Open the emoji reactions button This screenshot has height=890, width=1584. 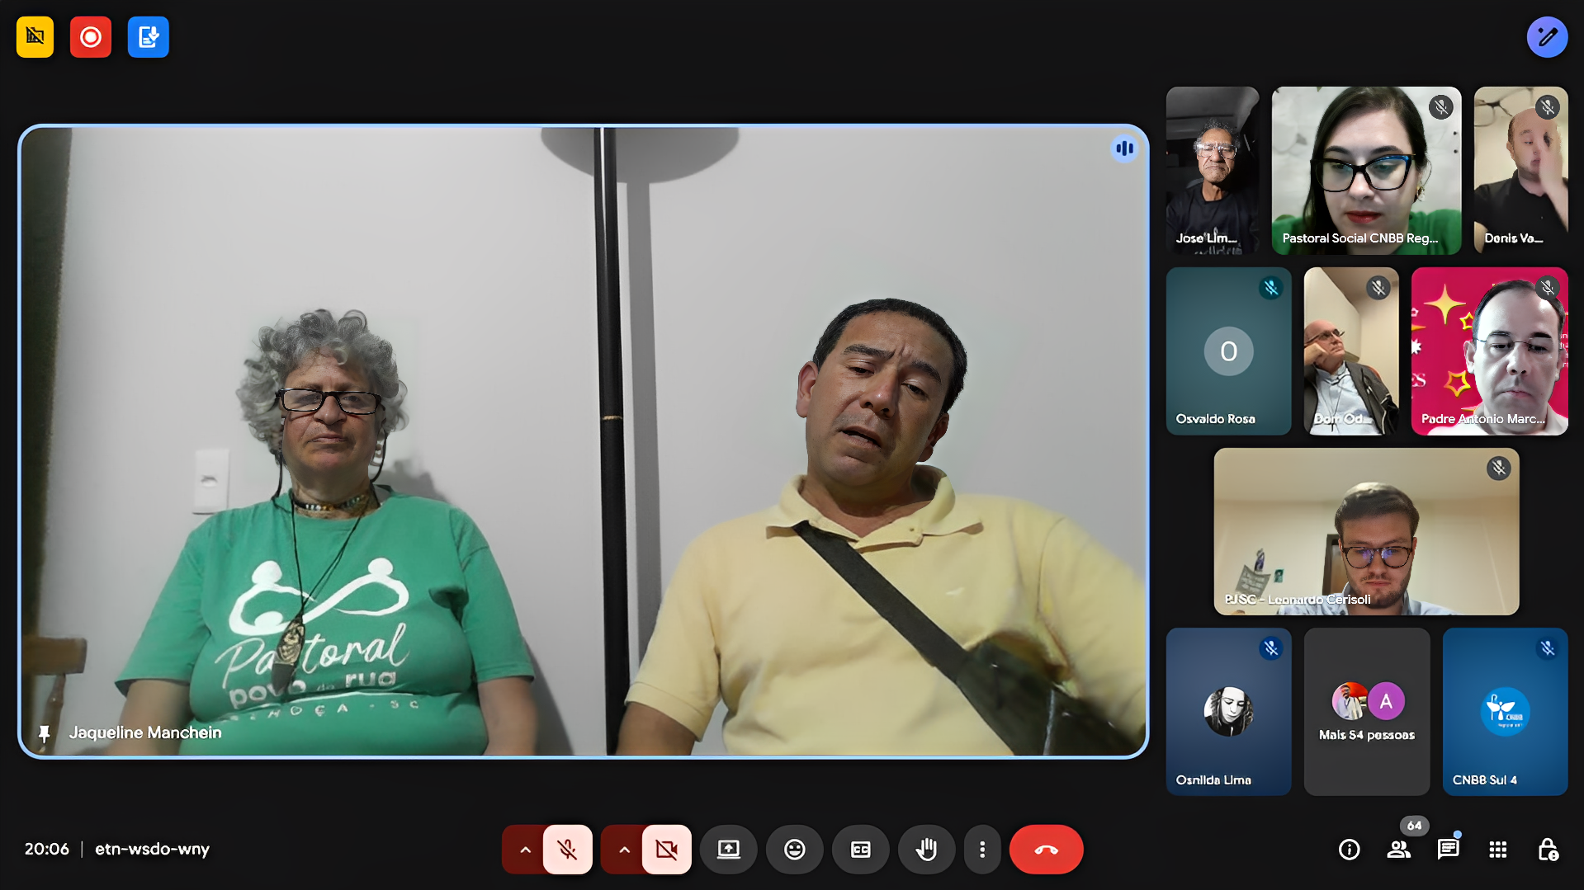pyautogui.click(x=794, y=850)
